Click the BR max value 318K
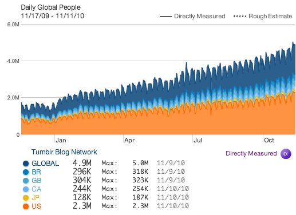296x215 pixels. pos(140,172)
